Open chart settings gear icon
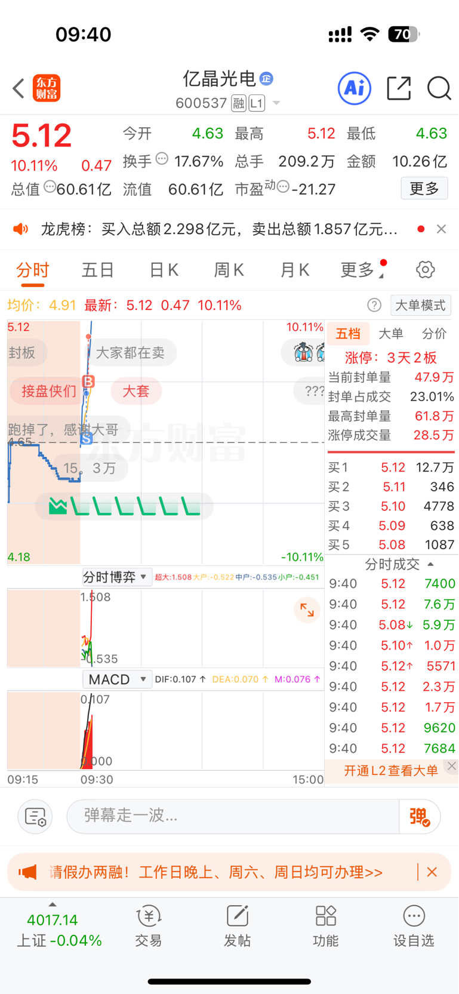Image resolution: width=459 pixels, height=994 pixels. point(426,270)
